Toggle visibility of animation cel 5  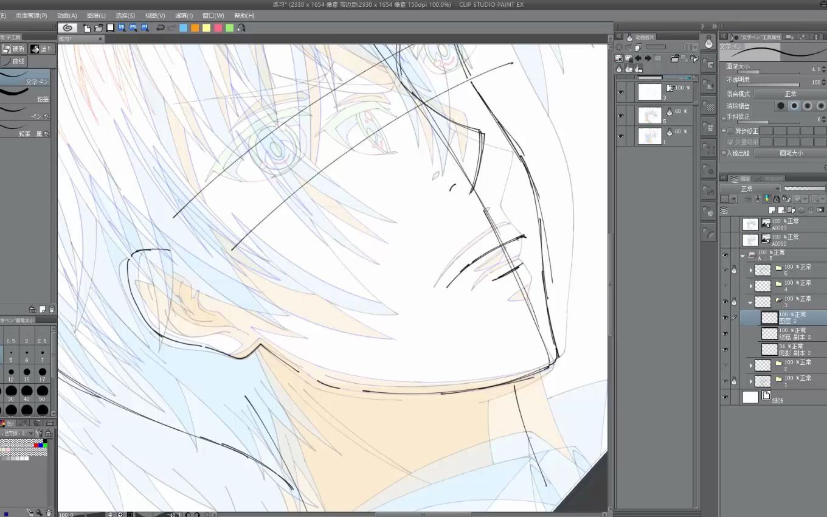coord(621,116)
